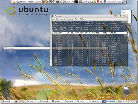Image resolution: width=138 pixels, height=104 pixels.
Task: Click the Terminal window shade pill button
Action: pyautogui.click(x=116, y=16)
